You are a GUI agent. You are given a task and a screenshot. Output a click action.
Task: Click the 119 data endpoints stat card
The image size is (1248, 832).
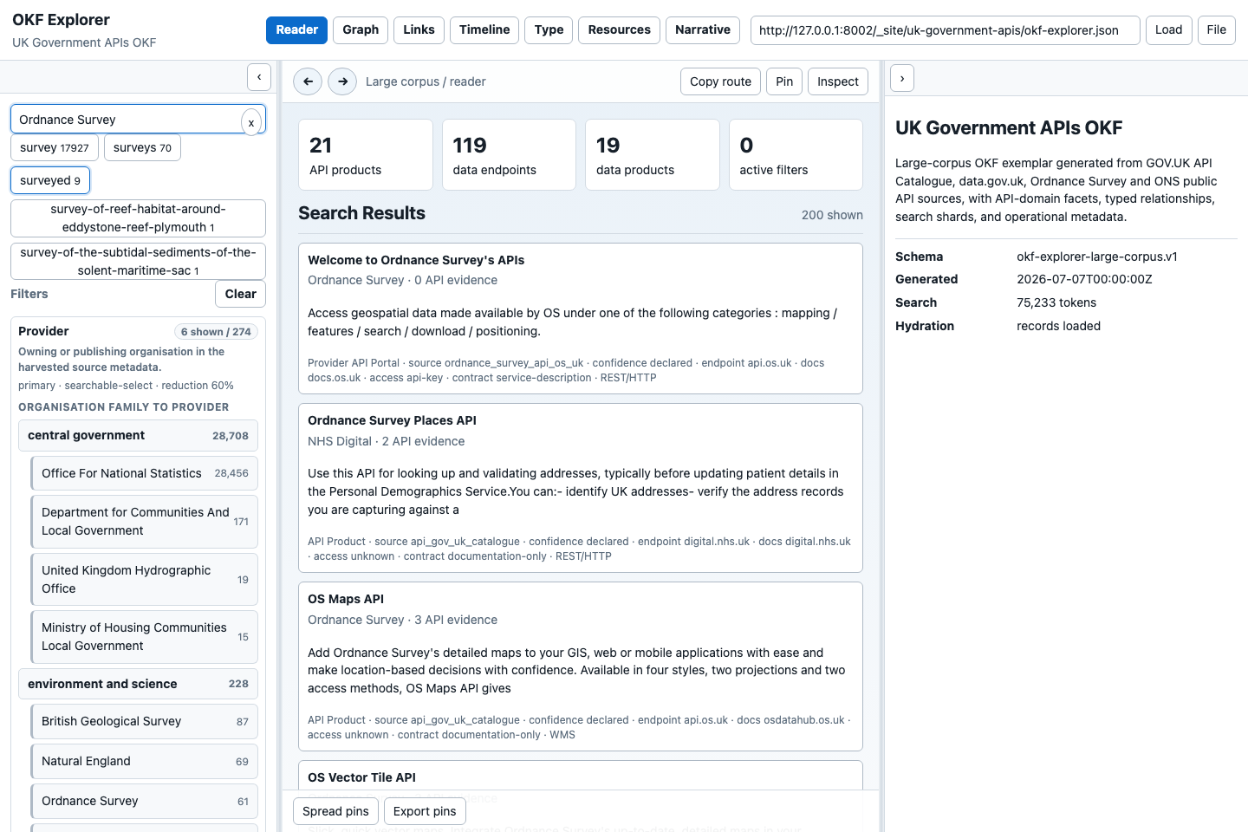[x=509, y=155]
